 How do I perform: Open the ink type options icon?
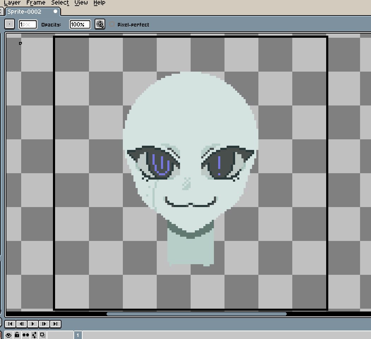pyautogui.click(x=100, y=24)
